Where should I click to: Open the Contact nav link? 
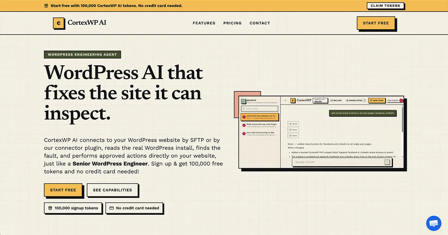[x=260, y=23]
